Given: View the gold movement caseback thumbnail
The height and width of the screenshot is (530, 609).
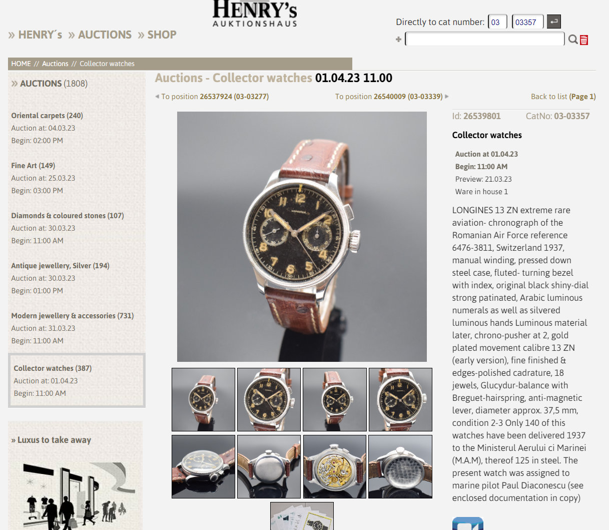Looking at the screenshot, I should point(334,466).
